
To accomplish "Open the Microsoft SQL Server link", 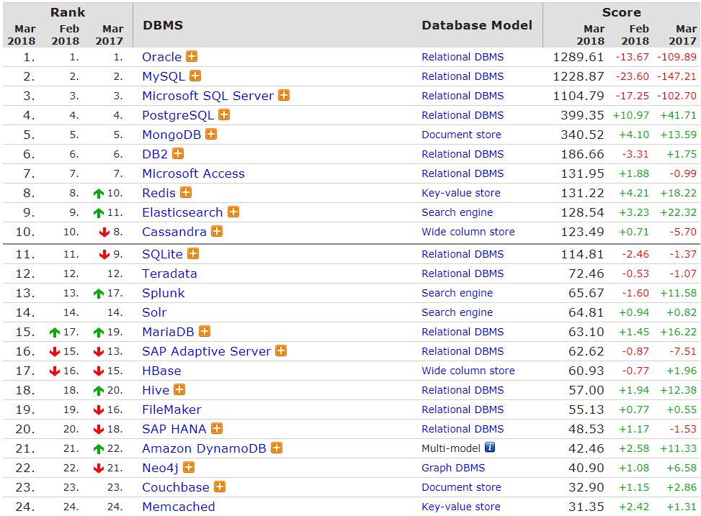I will coord(208,96).
